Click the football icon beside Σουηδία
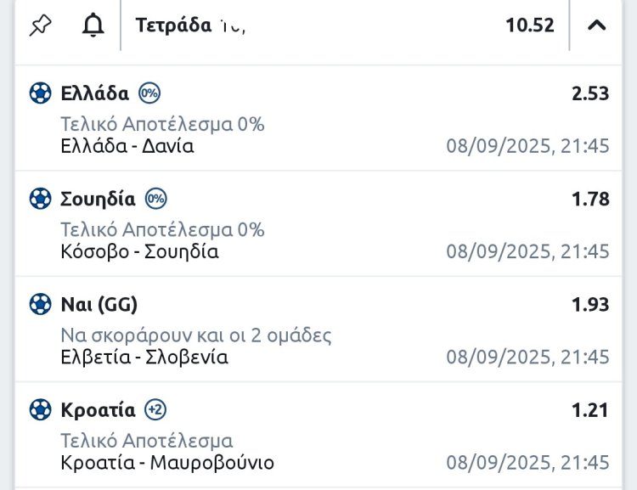 click(x=40, y=200)
